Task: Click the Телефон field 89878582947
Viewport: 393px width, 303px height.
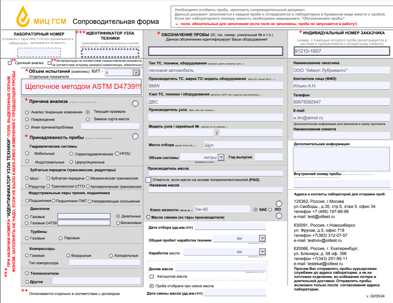Action: (341, 102)
